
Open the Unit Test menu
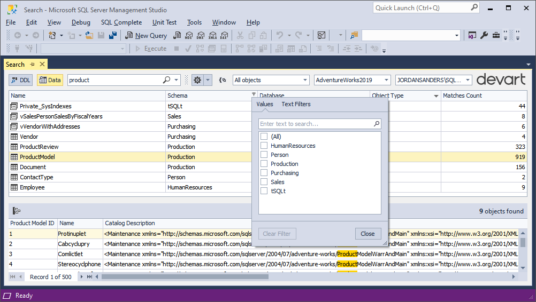click(164, 22)
